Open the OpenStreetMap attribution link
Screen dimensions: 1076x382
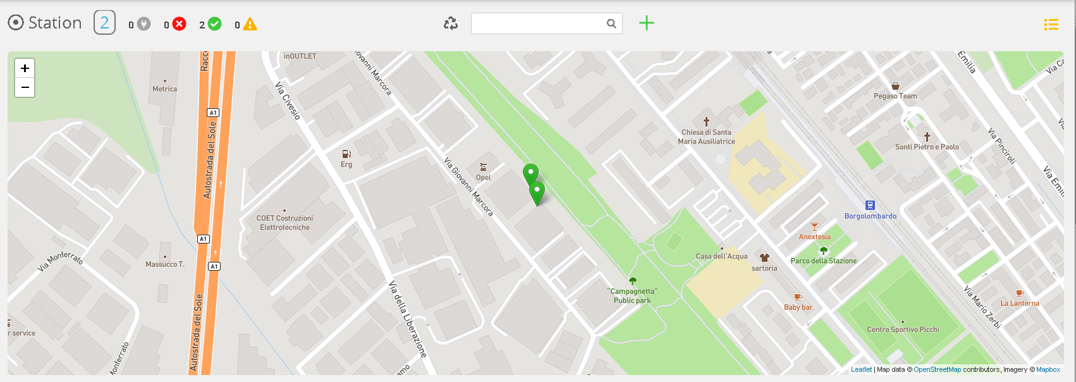937,369
